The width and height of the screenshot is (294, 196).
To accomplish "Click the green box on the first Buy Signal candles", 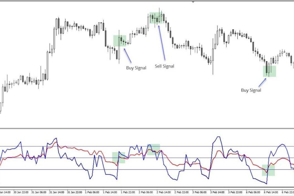I will [x=119, y=41].
